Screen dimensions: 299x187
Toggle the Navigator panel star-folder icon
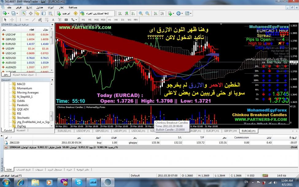click(37, 14)
